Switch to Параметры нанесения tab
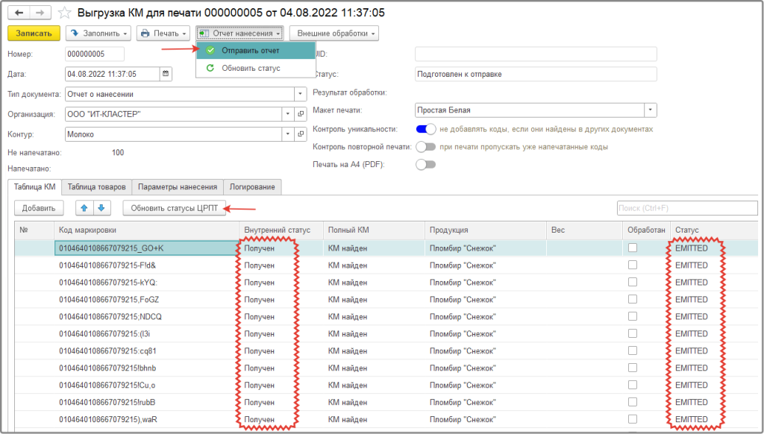 (x=178, y=186)
